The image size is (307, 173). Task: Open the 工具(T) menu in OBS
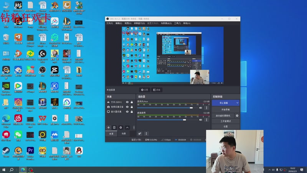click(x=177, y=23)
